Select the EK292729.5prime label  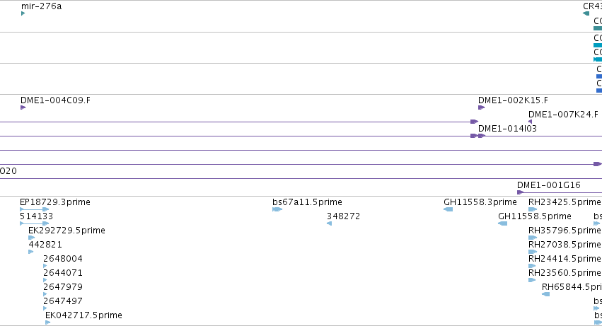point(66,231)
